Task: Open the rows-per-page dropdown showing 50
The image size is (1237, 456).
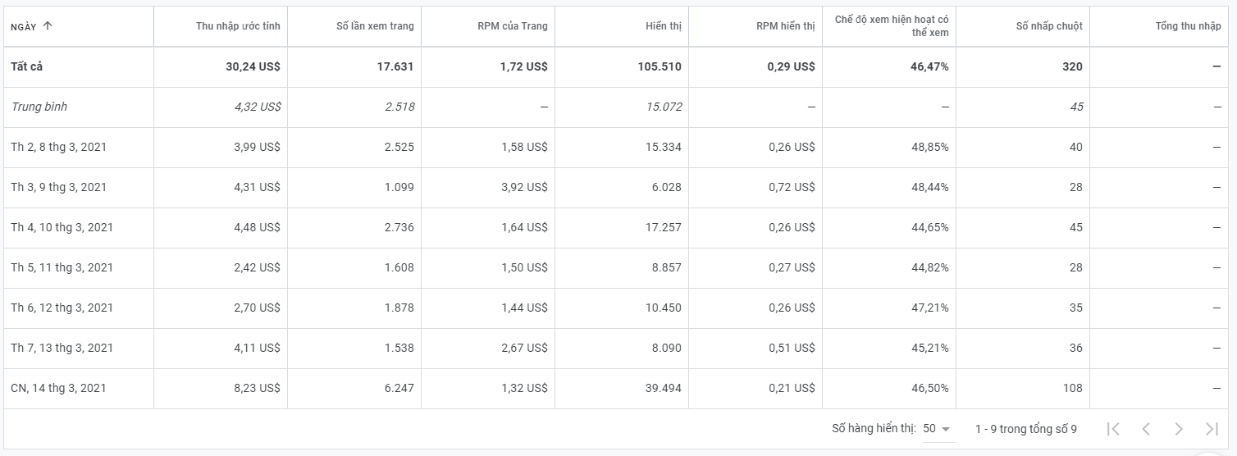Action: coord(936,429)
